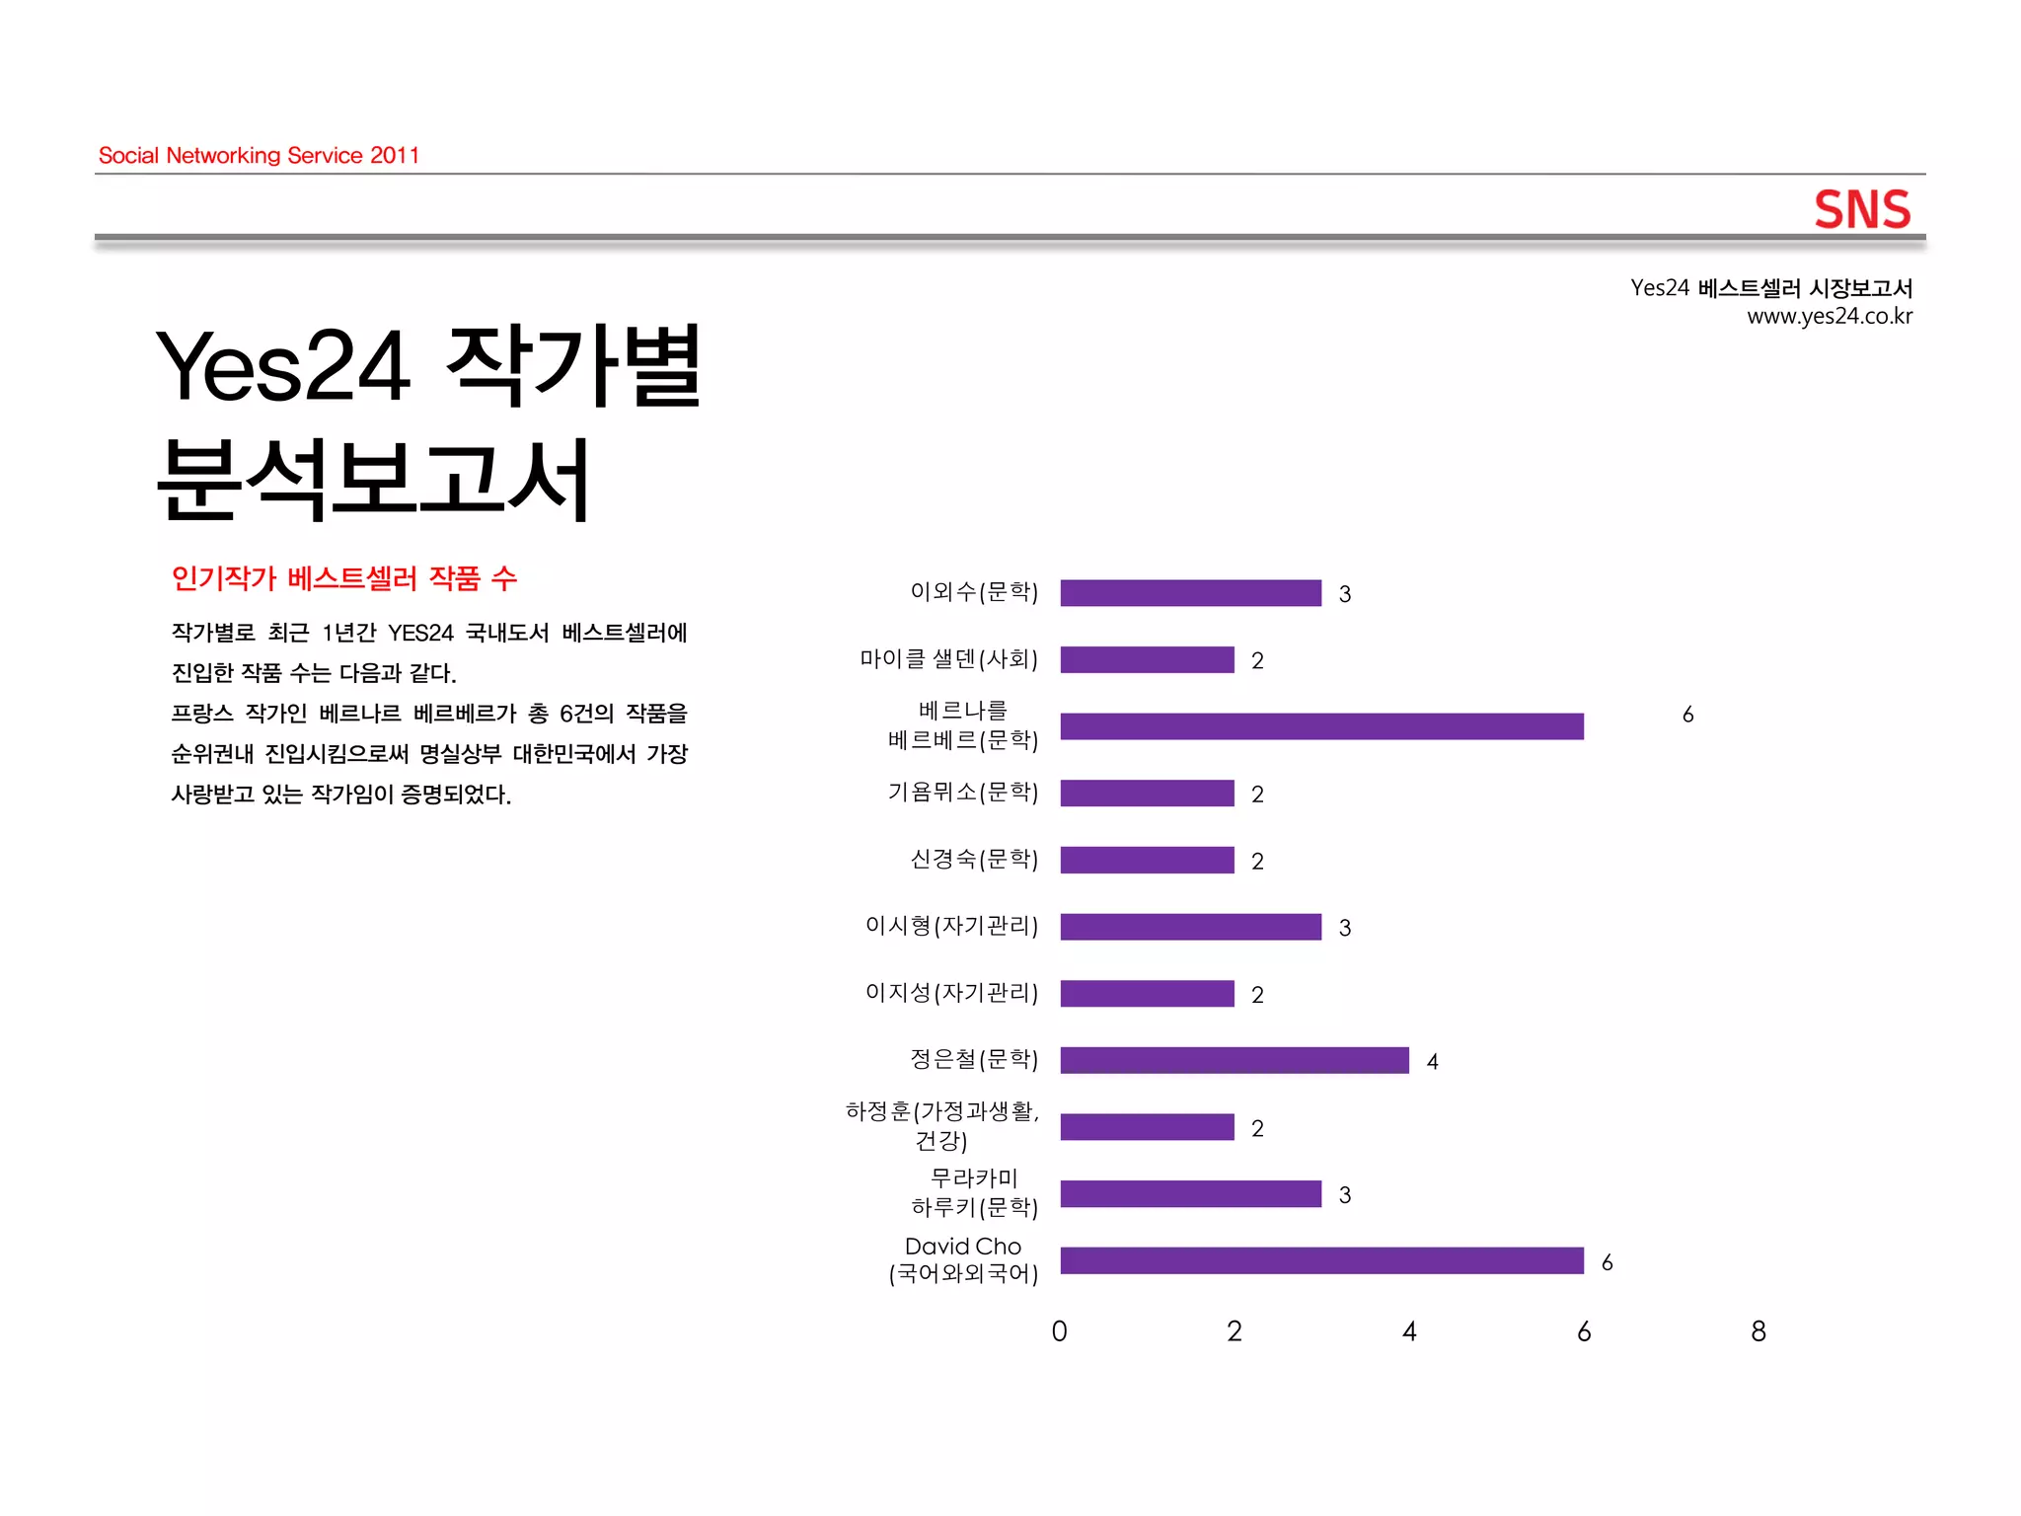The image size is (2021, 1516).
Task: Select the purple bar for David Cho
Action: point(1322,1261)
